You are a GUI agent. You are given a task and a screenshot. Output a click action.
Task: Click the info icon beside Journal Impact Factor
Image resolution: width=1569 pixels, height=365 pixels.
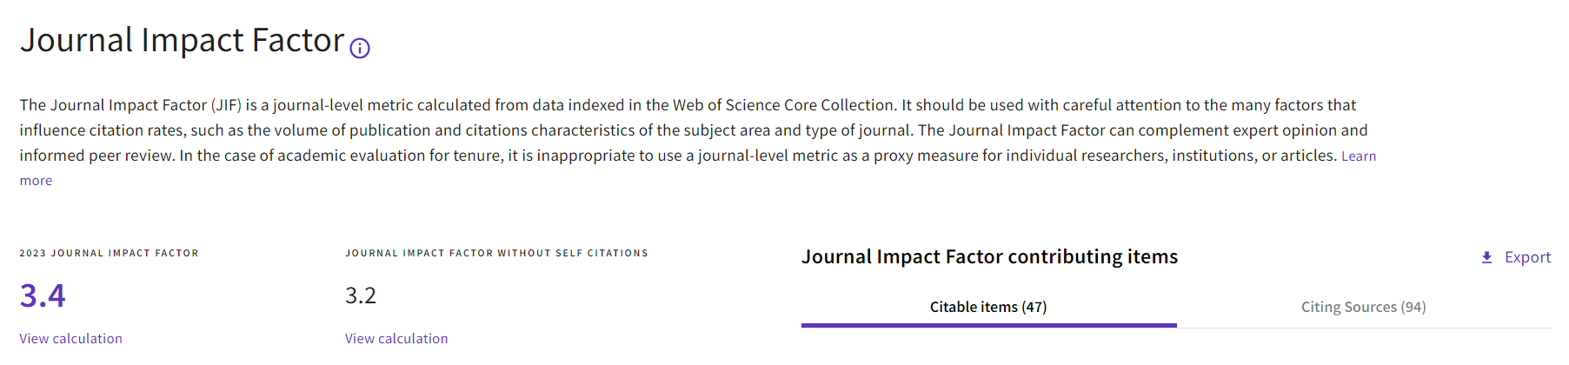(x=360, y=49)
